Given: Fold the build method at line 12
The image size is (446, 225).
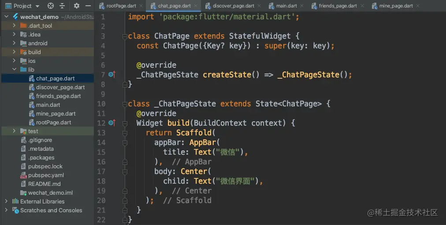Looking at the screenshot, I should 125,123.
